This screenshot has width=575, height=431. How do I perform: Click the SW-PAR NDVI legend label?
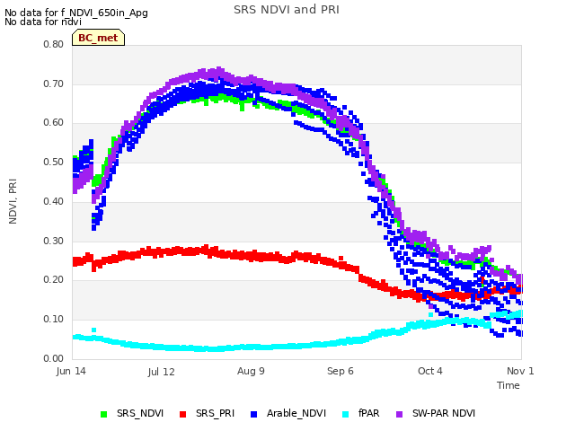[x=444, y=413]
